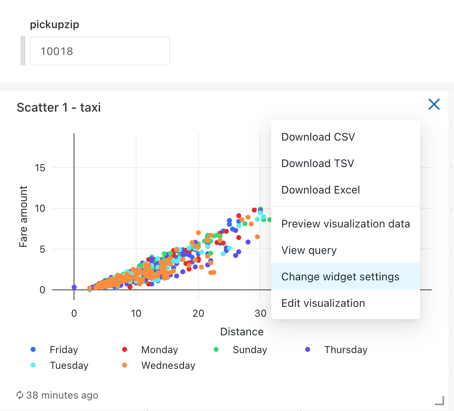The height and width of the screenshot is (411, 454).
Task: Toggle the Sunday series visibility
Action: [249, 349]
